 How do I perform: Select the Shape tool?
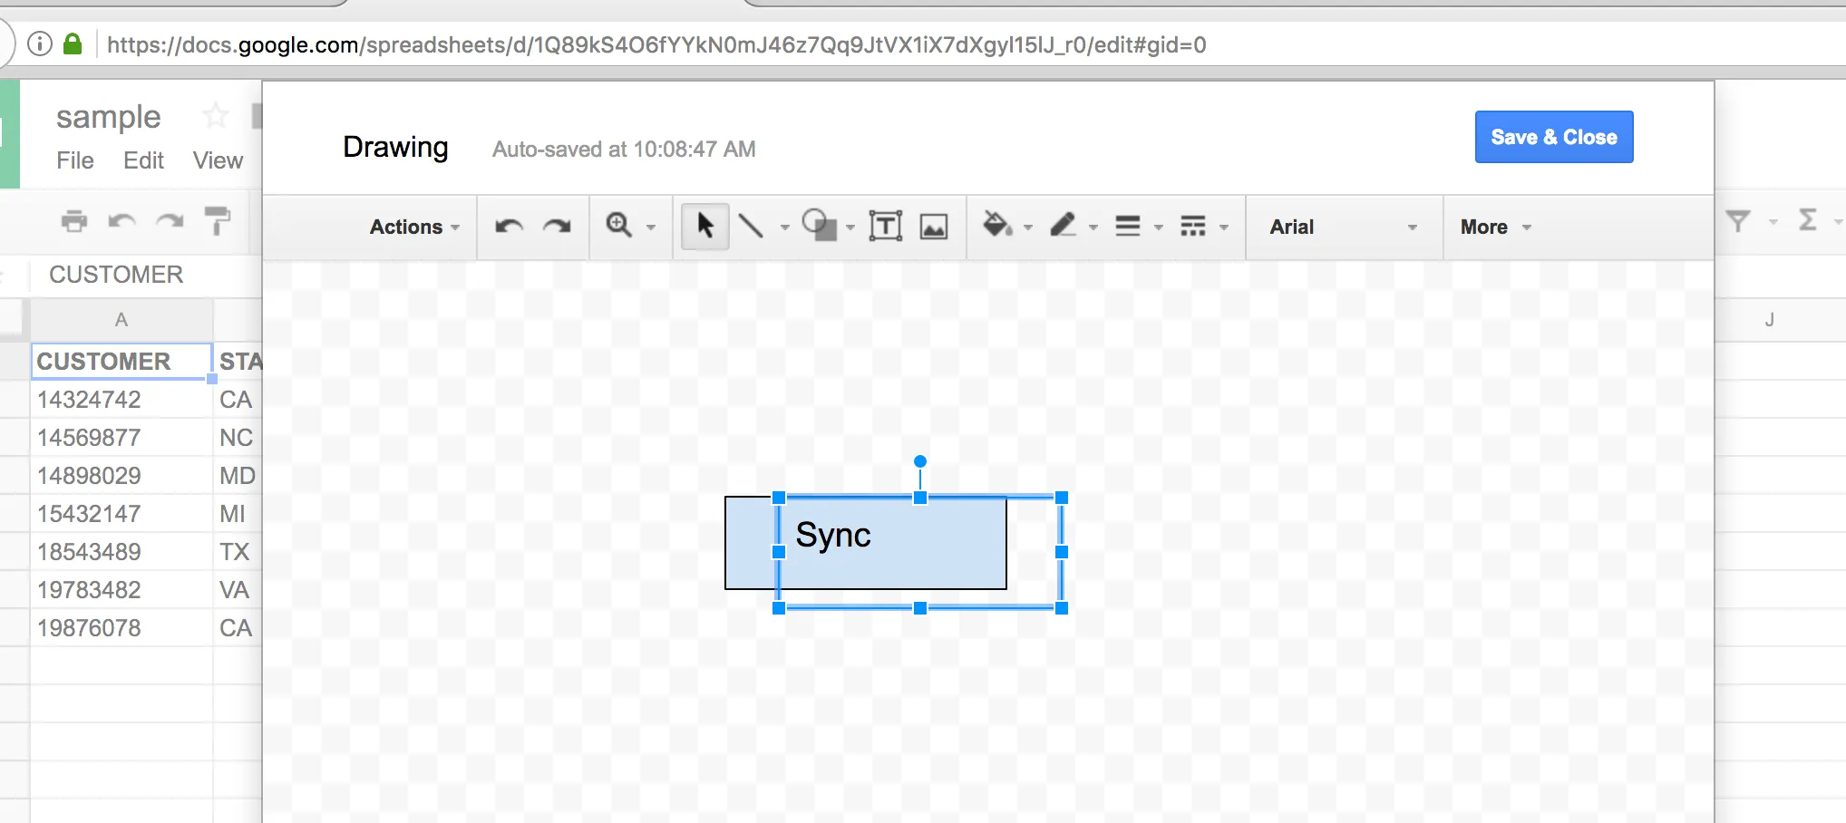(x=821, y=227)
